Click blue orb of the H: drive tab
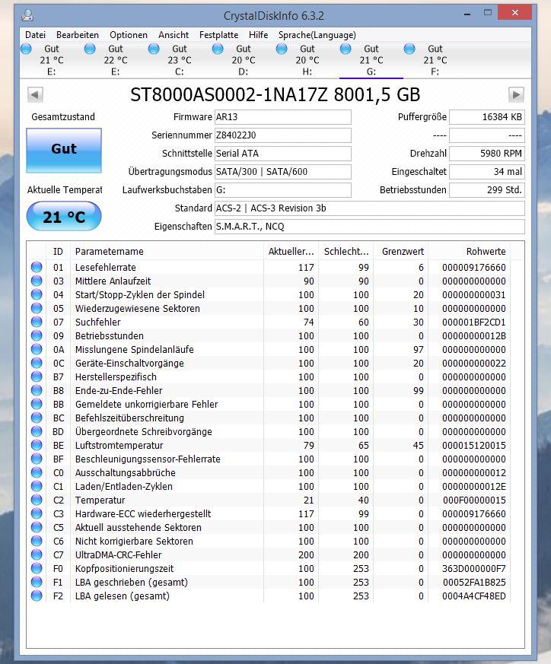This screenshot has width=551, height=664. pos(282,49)
